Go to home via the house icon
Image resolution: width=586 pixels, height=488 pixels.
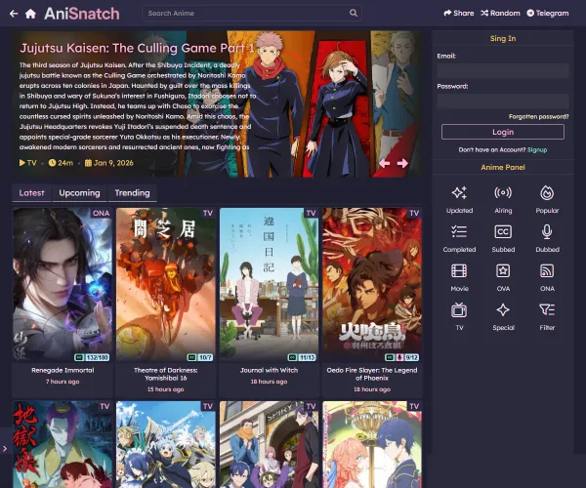point(30,14)
